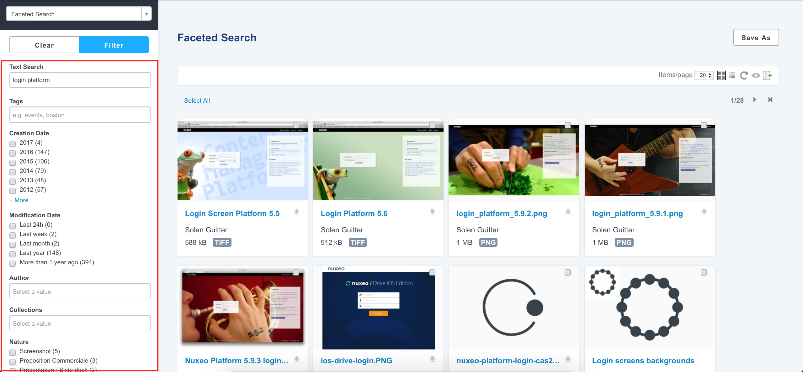Open Login screens backgrounds document
Image resolution: width=803 pixels, height=372 pixels.
(643, 361)
